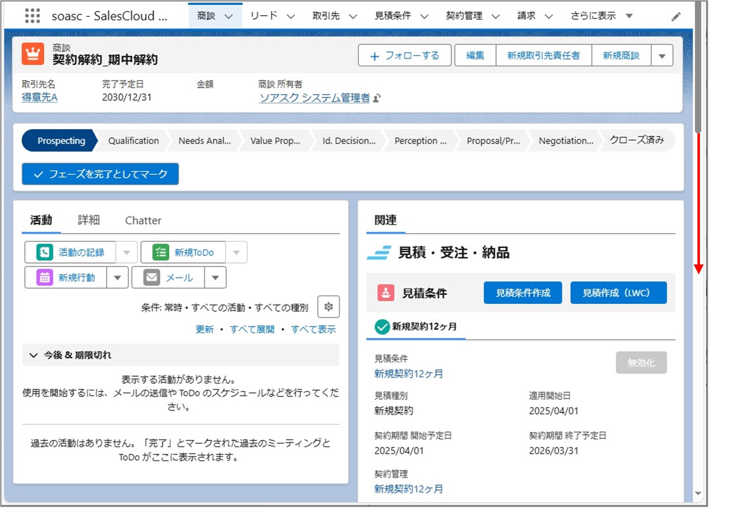
Task: Click the メール envelope icon
Action: coord(152,277)
